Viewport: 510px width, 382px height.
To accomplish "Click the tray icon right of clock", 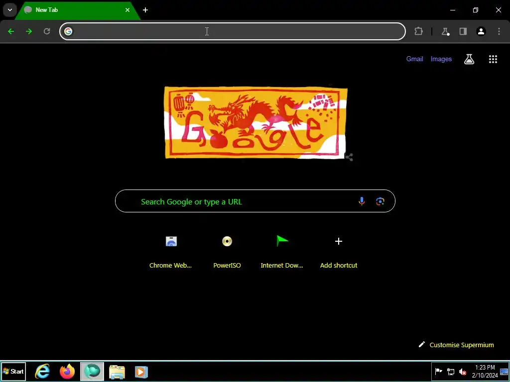I will tap(504, 372).
